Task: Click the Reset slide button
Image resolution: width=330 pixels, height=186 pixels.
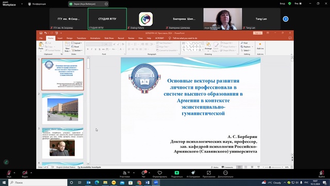Action: [75, 47]
